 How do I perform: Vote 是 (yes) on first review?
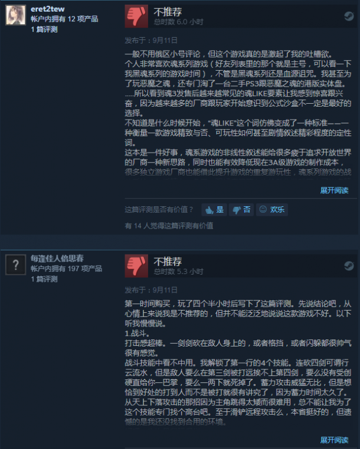[x=214, y=210]
